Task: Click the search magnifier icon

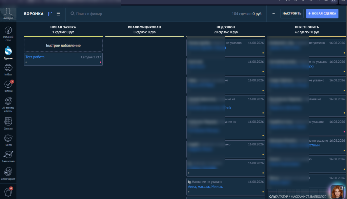Action: [x=73, y=14]
